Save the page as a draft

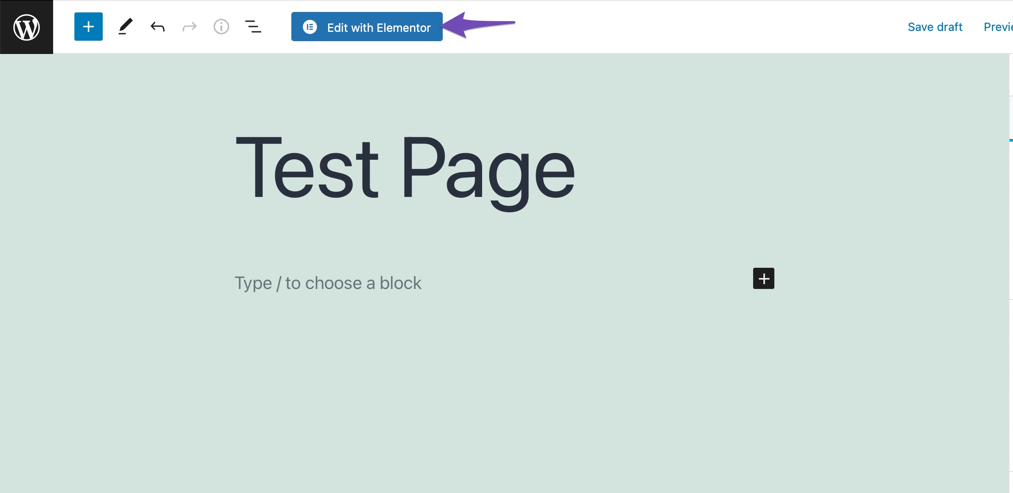(x=935, y=27)
